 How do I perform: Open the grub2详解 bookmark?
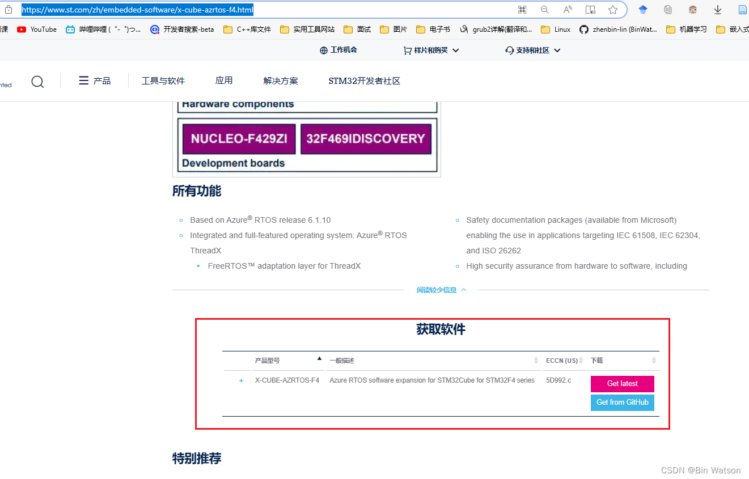pos(496,29)
